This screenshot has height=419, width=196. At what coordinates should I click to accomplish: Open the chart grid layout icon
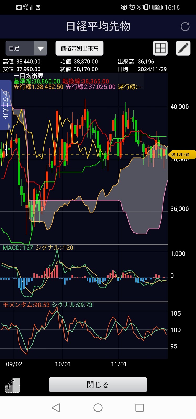coord(160,48)
